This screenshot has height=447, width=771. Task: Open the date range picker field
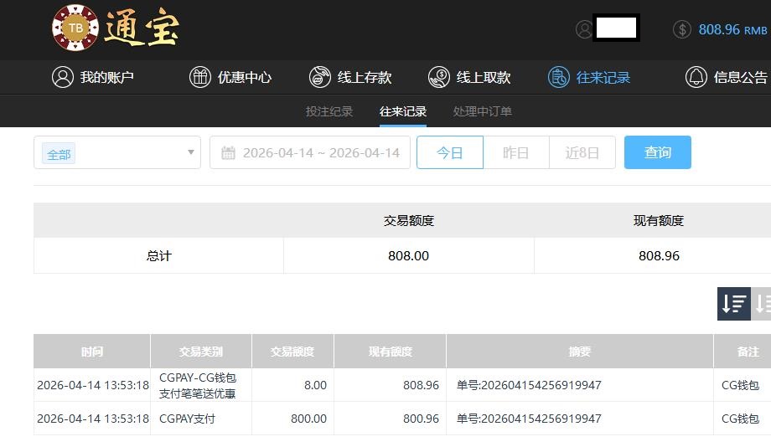320,153
